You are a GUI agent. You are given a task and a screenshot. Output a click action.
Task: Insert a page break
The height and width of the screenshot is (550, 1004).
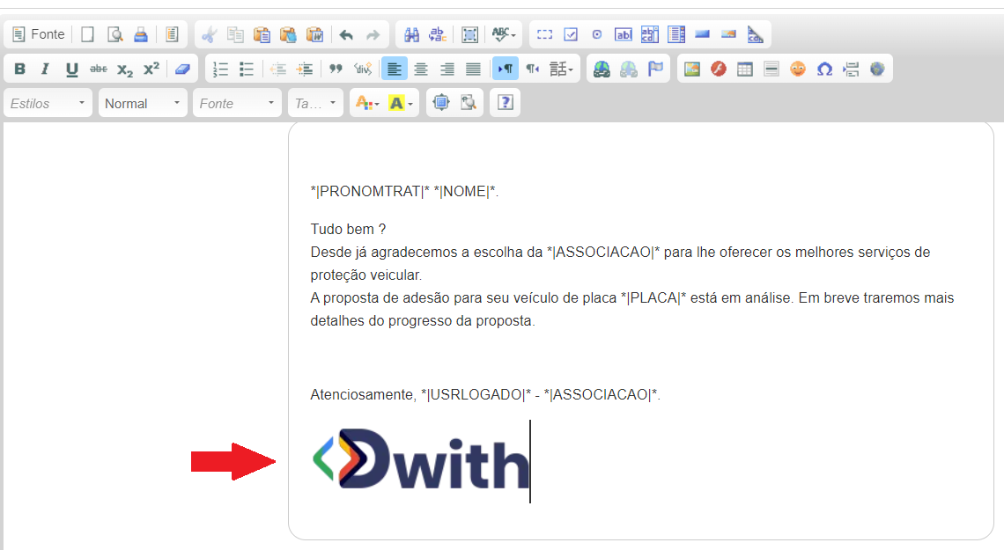(x=851, y=69)
